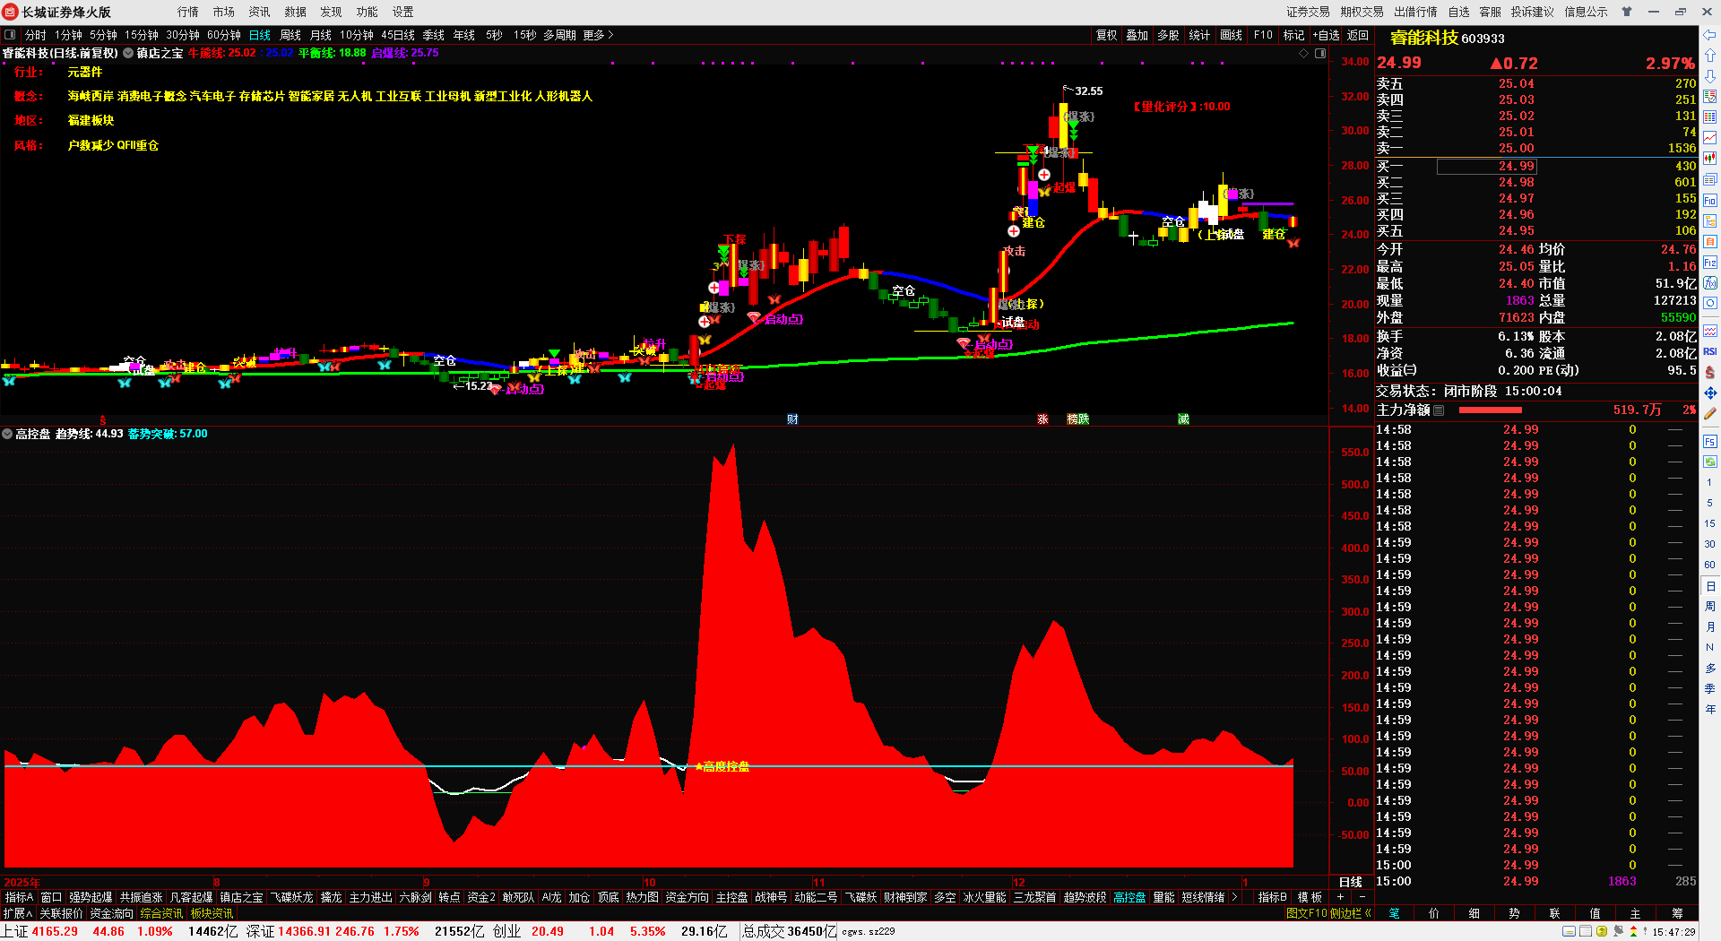Select the pencil drawing tool icon

click(1710, 414)
